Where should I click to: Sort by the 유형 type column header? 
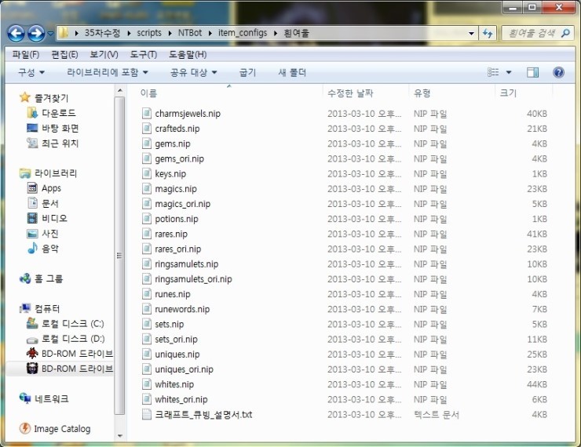422,93
